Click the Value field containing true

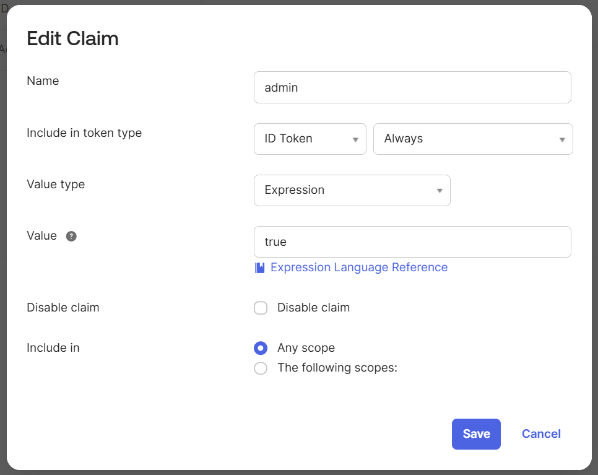(412, 242)
